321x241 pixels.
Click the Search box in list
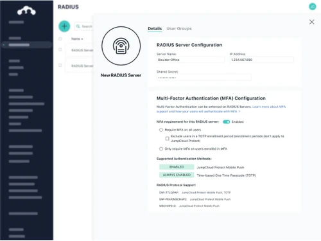(x=84, y=26)
